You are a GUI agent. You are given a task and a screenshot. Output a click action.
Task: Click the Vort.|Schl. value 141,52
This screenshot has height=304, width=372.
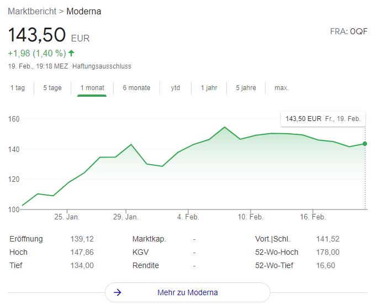[x=328, y=239]
